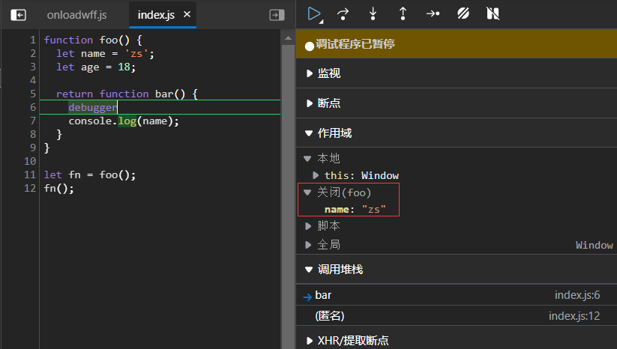Open the index.js:6 source link
617x349 pixels.
[x=577, y=295]
